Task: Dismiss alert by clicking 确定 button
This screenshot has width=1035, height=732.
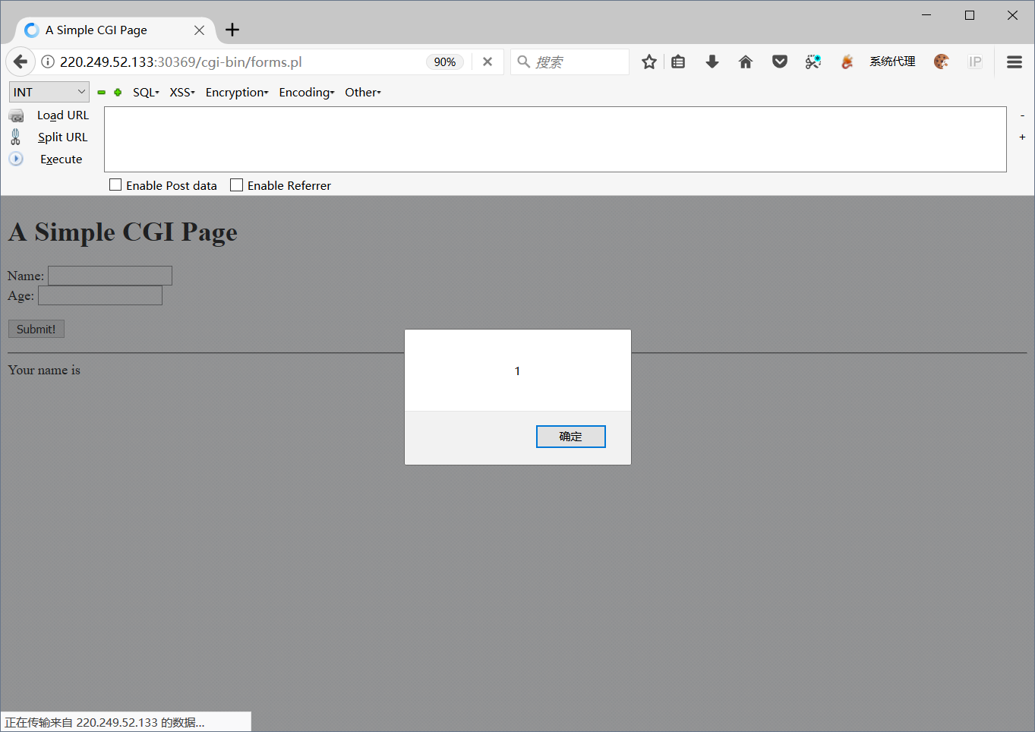Action: tap(570, 436)
